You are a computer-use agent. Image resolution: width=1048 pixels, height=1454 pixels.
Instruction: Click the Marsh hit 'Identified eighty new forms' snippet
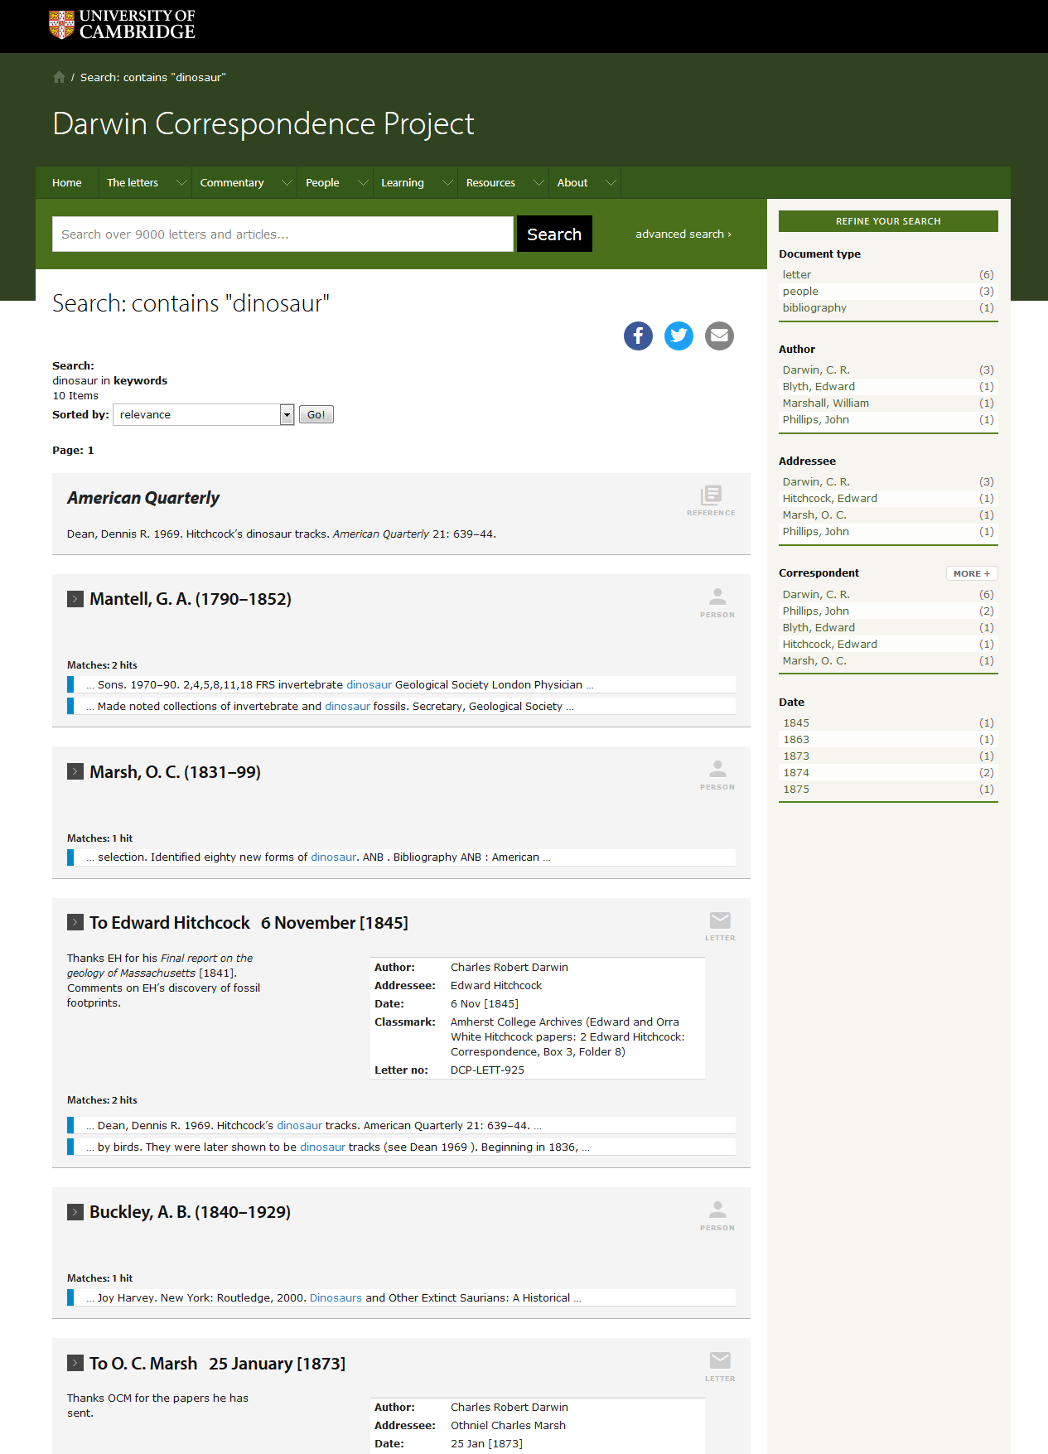click(x=402, y=857)
